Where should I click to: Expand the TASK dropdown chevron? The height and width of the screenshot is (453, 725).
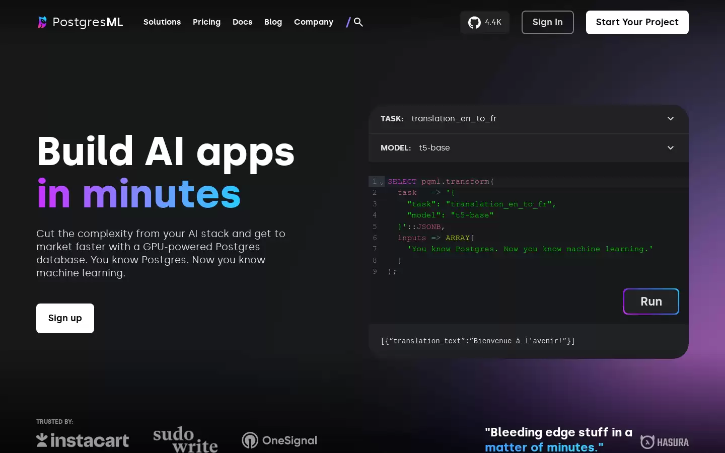pos(671,119)
